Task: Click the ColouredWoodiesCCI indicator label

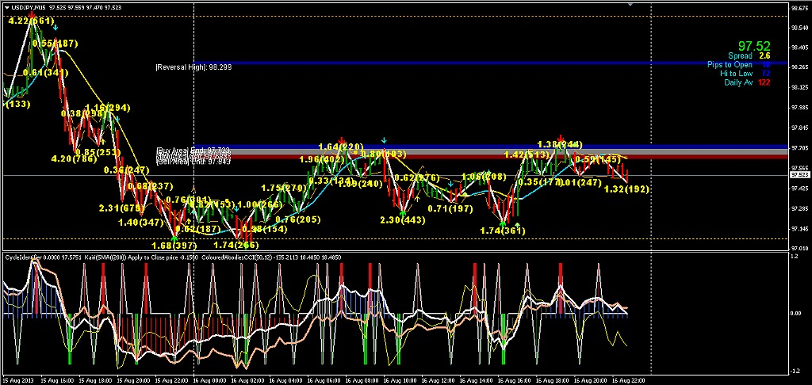Action: point(181,257)
